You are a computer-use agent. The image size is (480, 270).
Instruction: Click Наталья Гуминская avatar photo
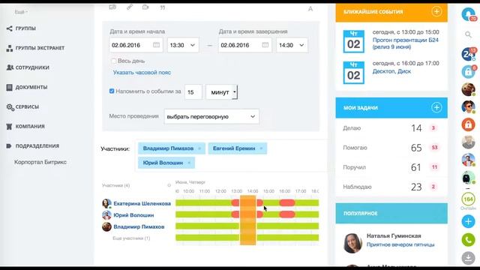click(x=352, y=243)
